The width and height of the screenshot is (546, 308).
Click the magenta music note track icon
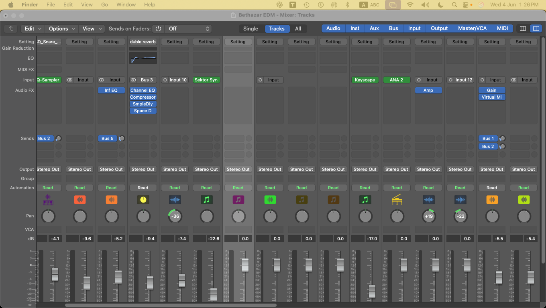pos(238,199)
